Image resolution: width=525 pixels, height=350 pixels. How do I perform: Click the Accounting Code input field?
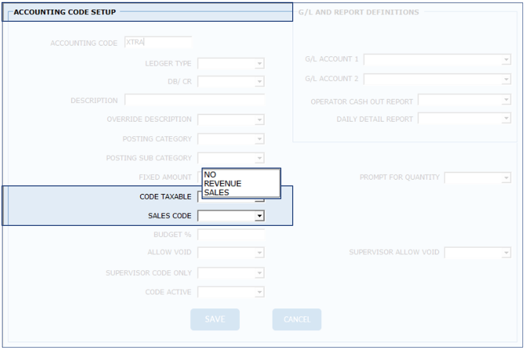click(x=158, y=43)
